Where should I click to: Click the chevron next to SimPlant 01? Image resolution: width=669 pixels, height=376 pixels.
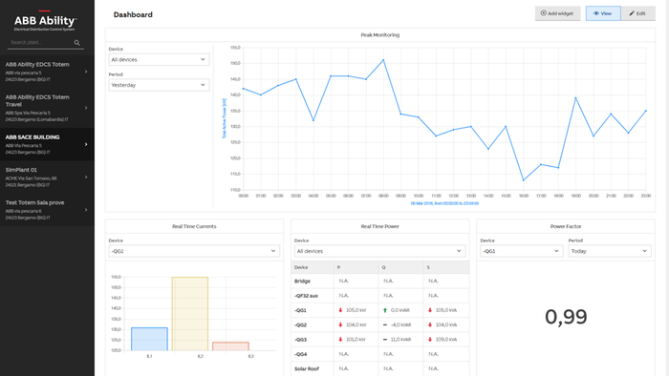click(86, 178)
